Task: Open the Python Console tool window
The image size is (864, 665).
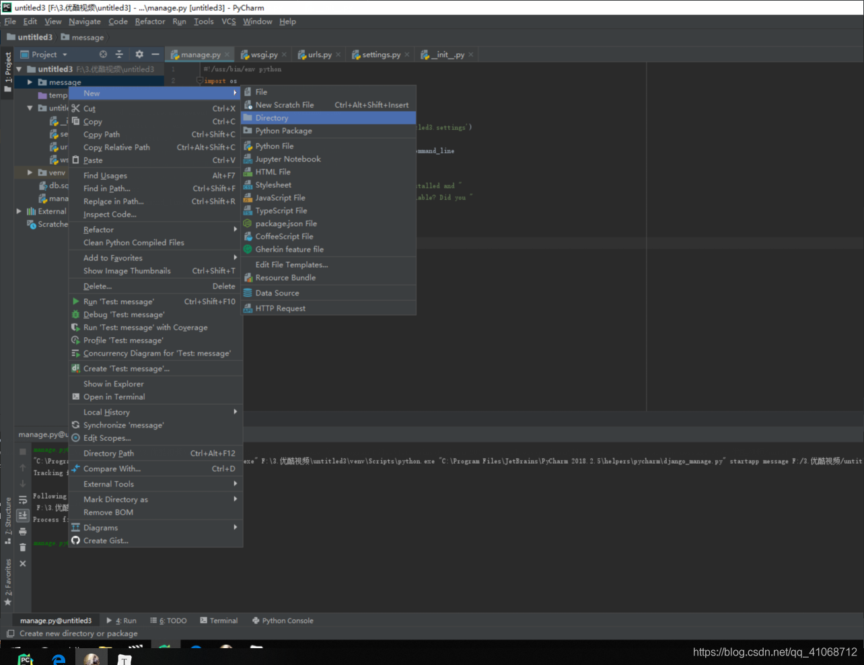Action: [283, 621]
